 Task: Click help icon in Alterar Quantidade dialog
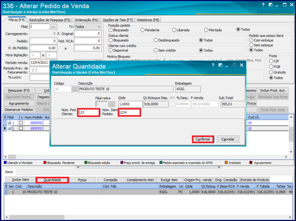213,65
